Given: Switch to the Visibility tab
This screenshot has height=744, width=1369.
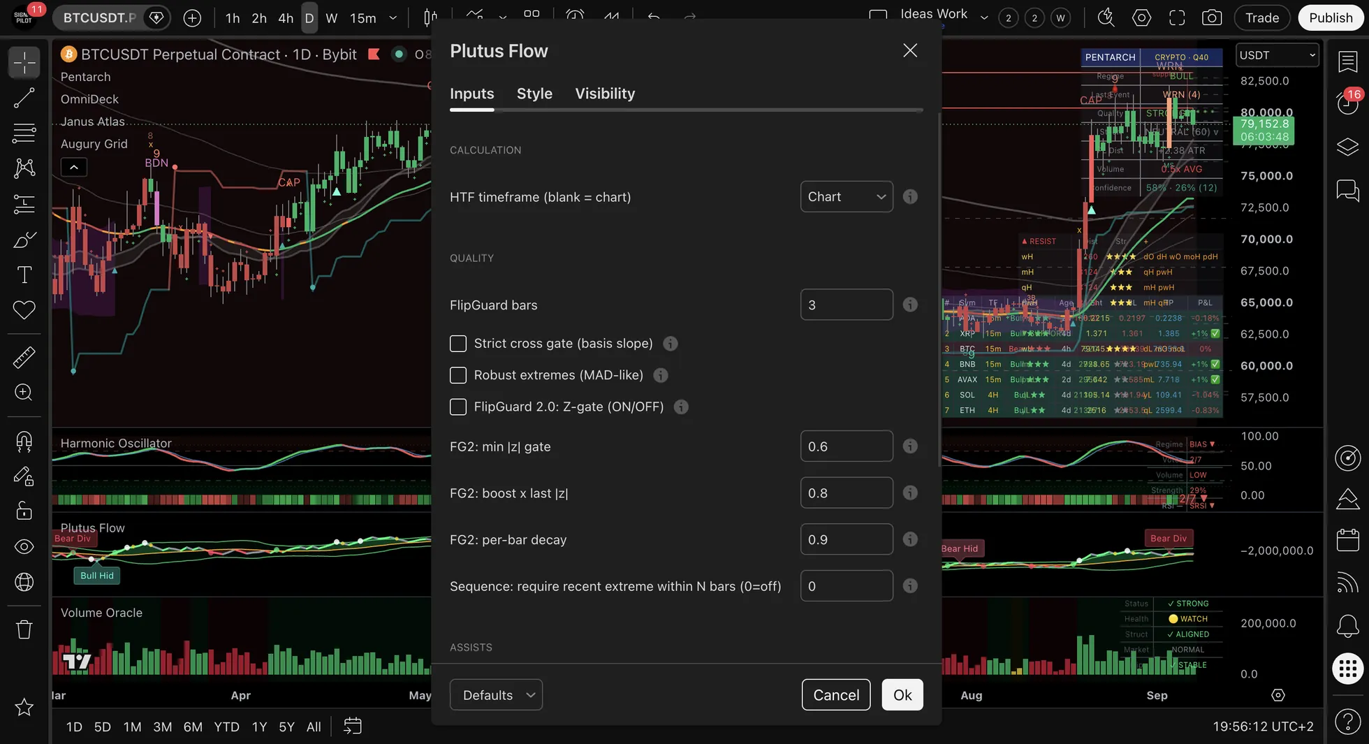Looking at the screenshot, I should pyautogui.click(x=605, y=94).
